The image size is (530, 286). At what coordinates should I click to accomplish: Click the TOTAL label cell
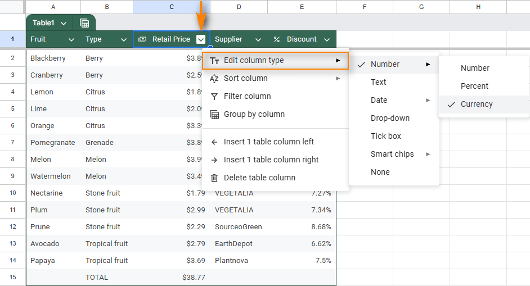click(x=107, y=278)
